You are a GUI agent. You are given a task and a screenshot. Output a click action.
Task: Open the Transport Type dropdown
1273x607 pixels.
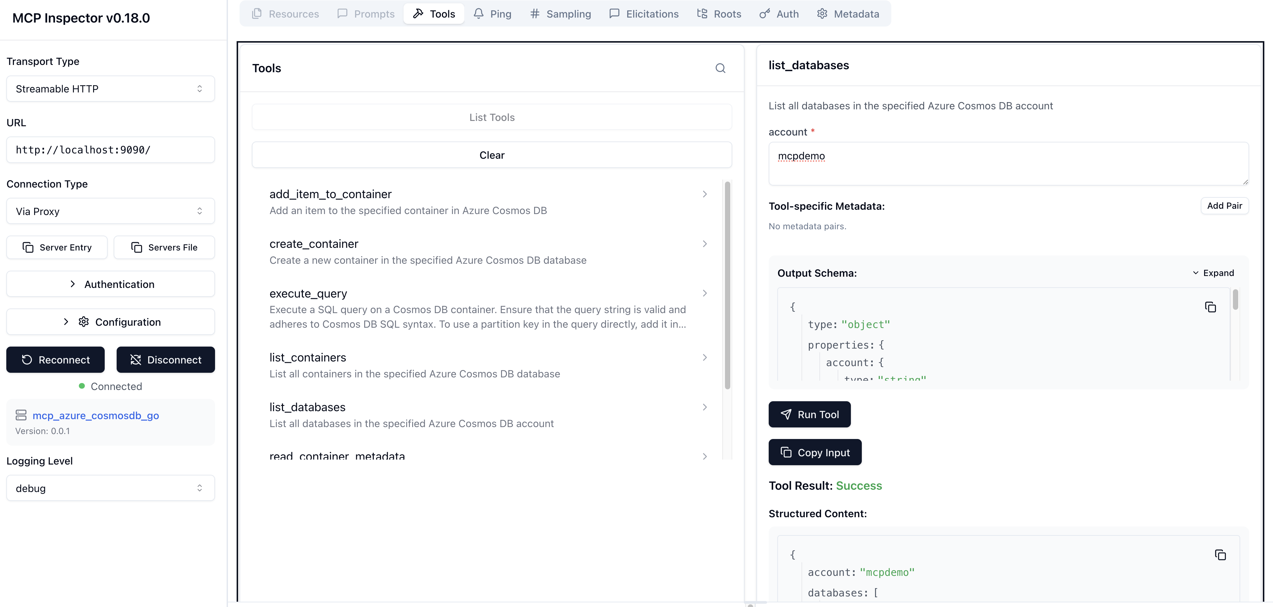(x=110, y=89)
